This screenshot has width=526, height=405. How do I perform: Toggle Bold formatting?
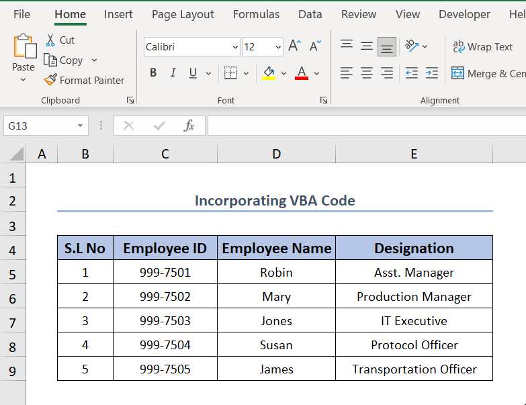153,73
